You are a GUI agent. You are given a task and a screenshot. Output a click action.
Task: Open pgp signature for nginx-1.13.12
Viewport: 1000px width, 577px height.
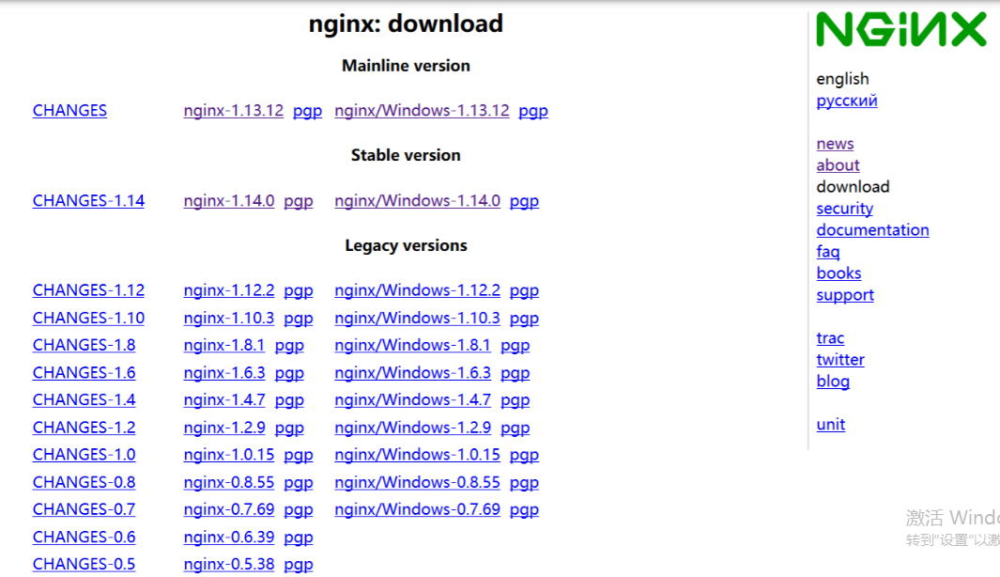click(x=307, y=111)
